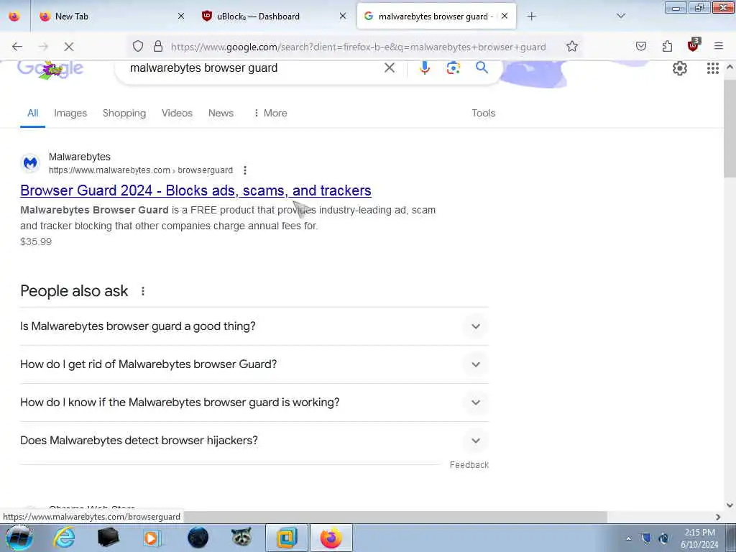Click the Feedback link
Image resolution: width=736 pixels, height=552 pixels.
click(469, 465)
